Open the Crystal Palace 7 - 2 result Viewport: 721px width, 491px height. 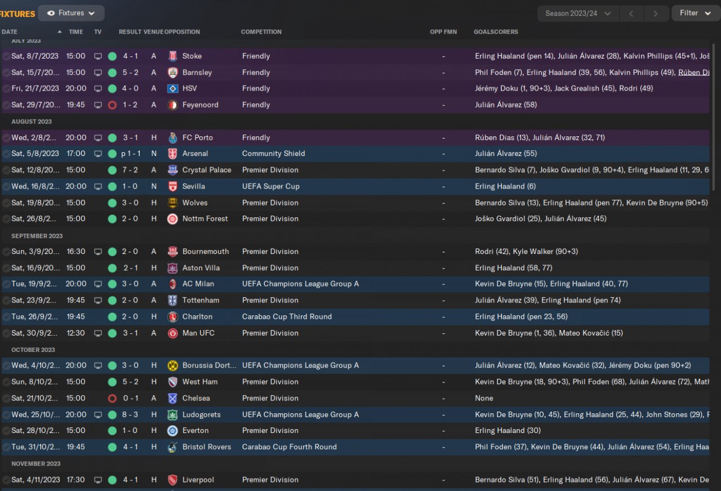[x=131, y=170]
